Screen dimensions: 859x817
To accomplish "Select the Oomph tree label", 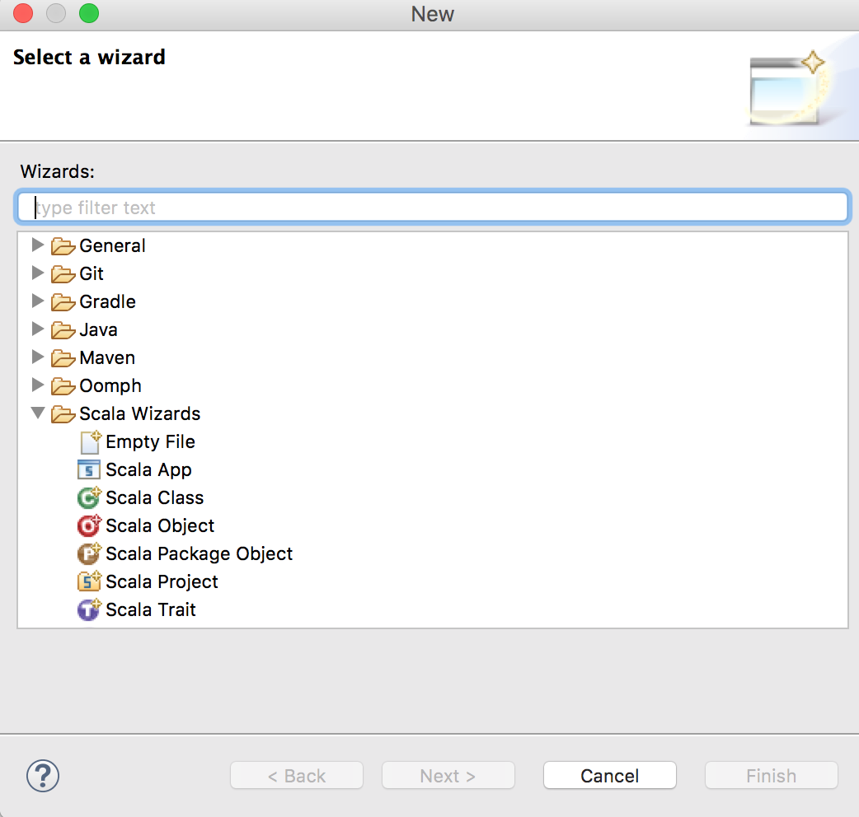I will 110,386.
